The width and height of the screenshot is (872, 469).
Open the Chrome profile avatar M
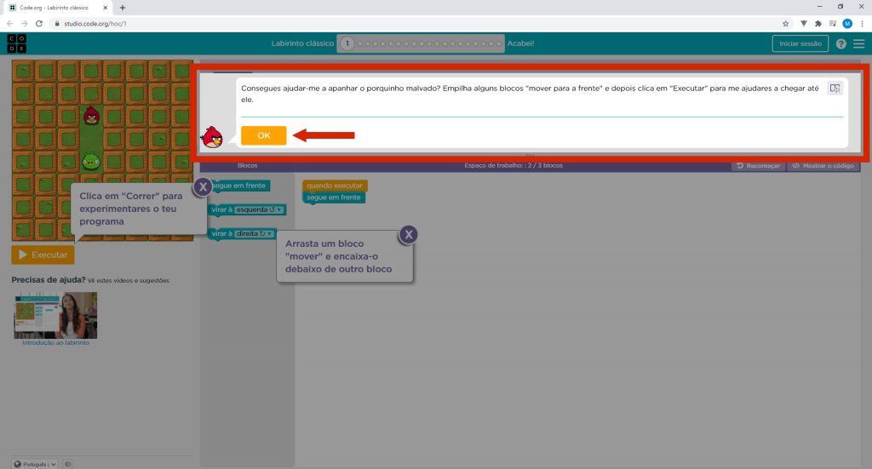[847, 23]
